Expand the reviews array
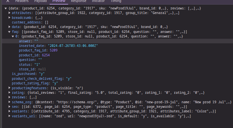 (x=9, y=97)
